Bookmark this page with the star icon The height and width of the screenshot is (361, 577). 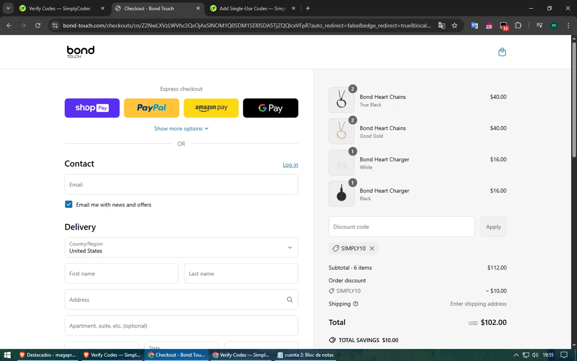[455, 25]
